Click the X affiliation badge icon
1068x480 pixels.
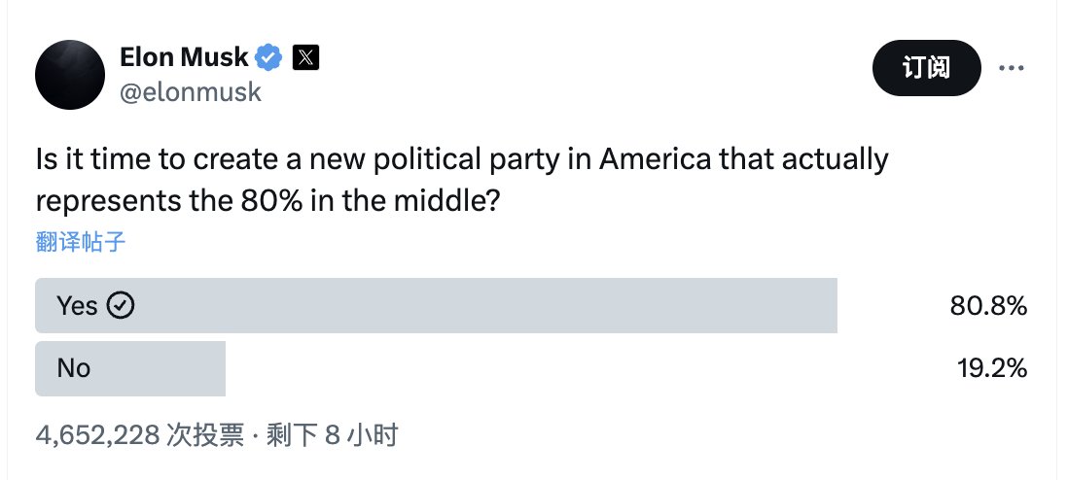pos(305,57)
